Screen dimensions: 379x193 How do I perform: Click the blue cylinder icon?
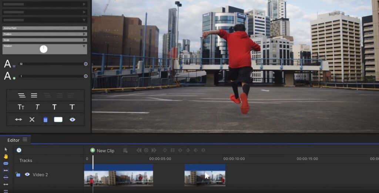coord(45,119)
